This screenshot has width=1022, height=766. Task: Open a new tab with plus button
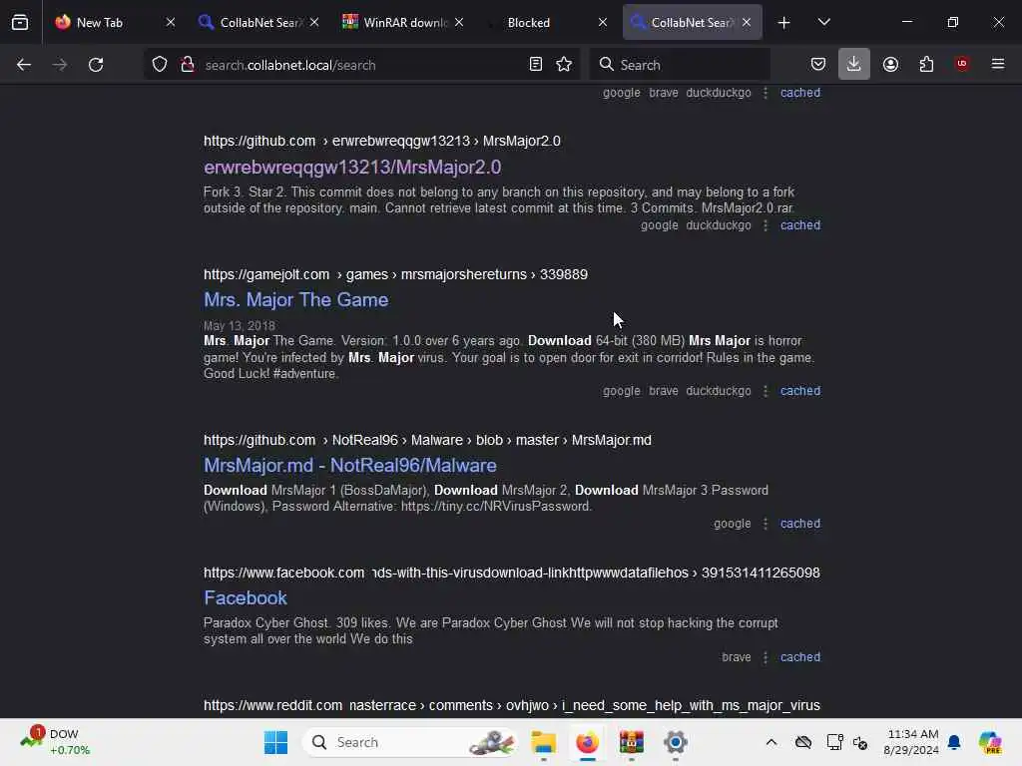(784, 23)
